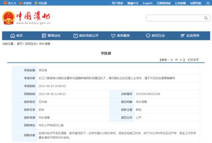Click 打印本页 print page
212x143 pixels.
[193, 60]
